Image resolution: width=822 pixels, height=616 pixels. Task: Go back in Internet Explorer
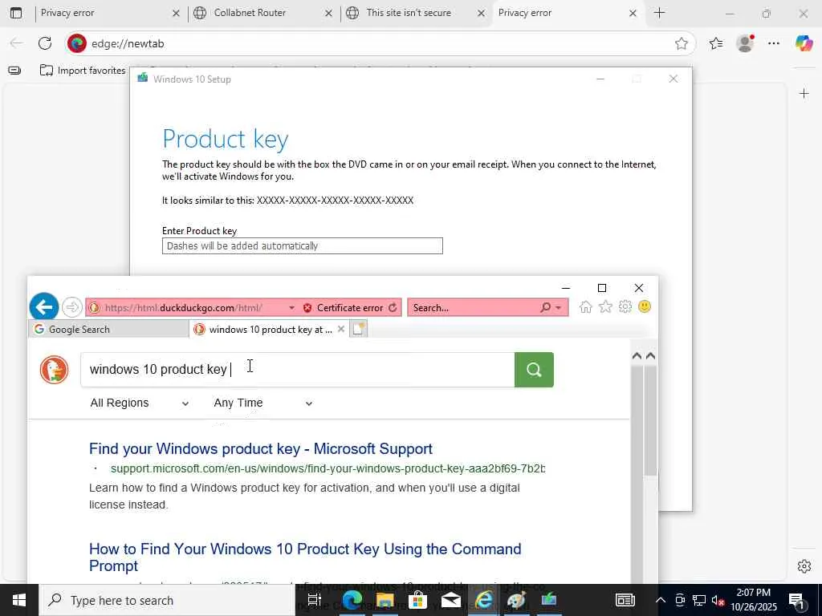[x=44, y=306]
